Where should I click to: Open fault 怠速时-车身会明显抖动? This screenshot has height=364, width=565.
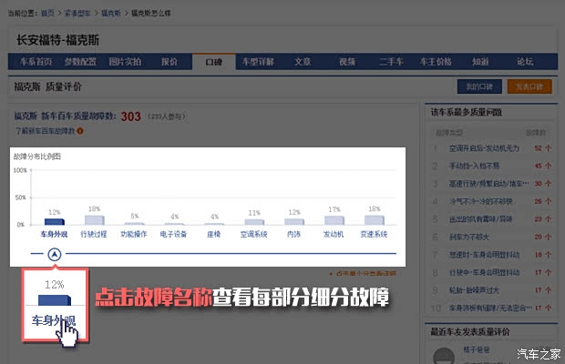(x=484, y=255)
